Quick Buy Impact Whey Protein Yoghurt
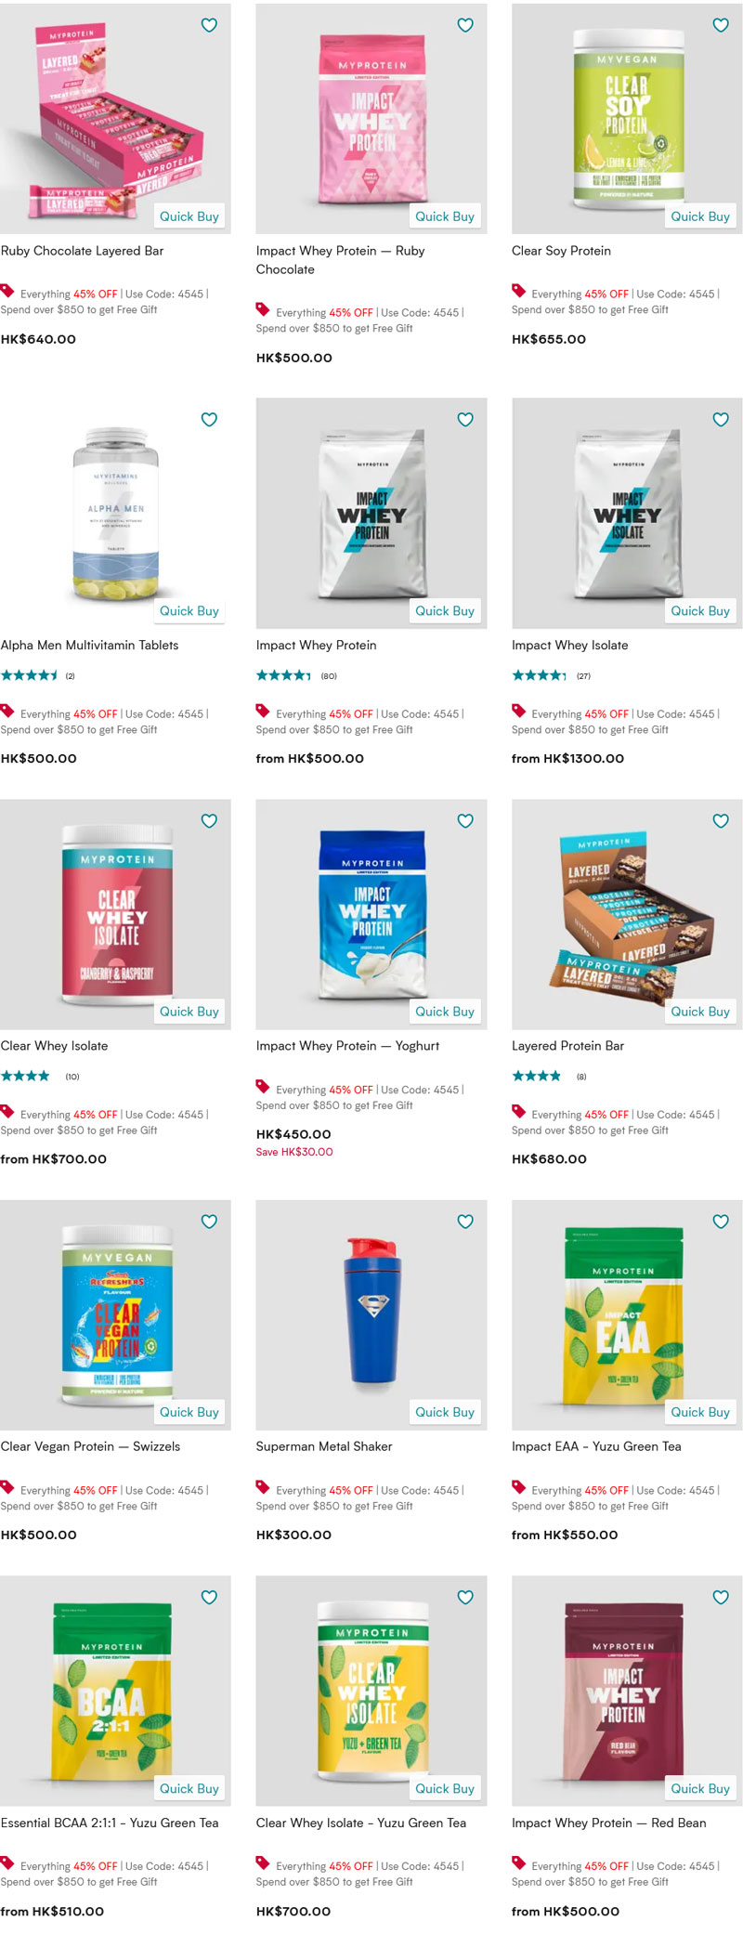This screenshot has height=1934, width=743. (445, 1012)
